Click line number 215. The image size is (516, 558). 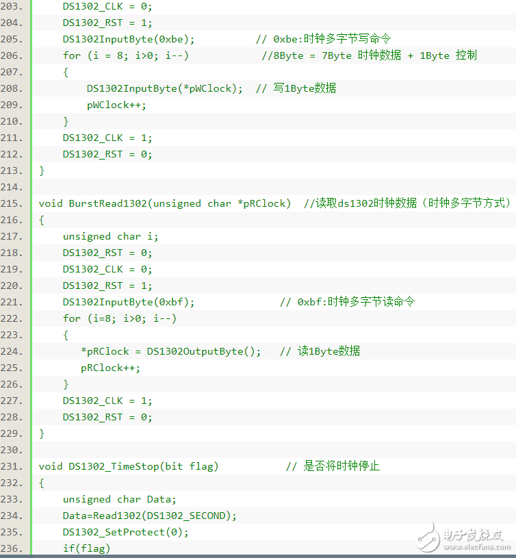pos(12,203)
